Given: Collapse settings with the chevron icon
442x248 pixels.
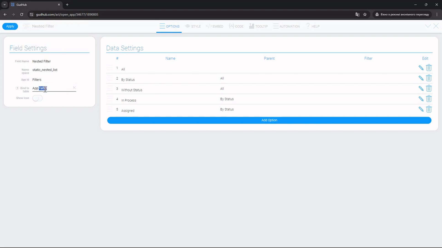Looking at the screenshot, I should coord(428,26).
